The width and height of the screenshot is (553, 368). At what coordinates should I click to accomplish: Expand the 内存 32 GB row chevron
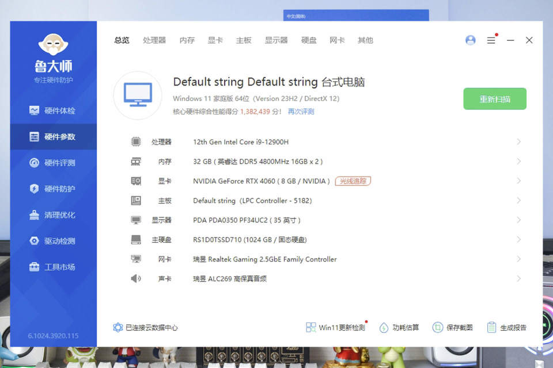(x=518, y=161)
